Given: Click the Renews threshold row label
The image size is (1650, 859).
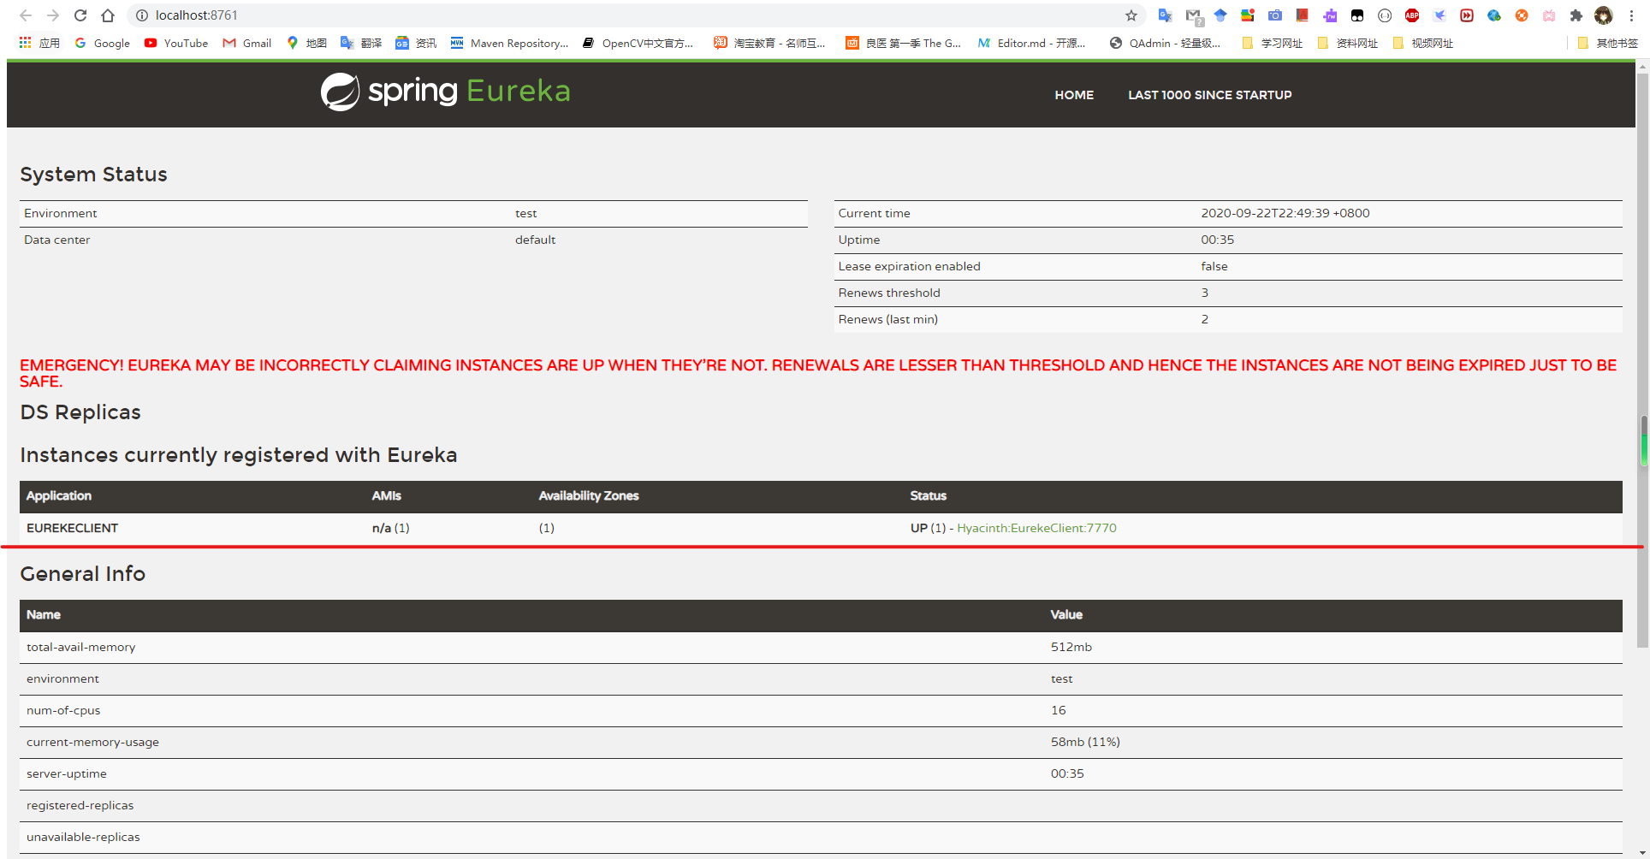Looking at the screenshot, I should click(x=889, y=293).
